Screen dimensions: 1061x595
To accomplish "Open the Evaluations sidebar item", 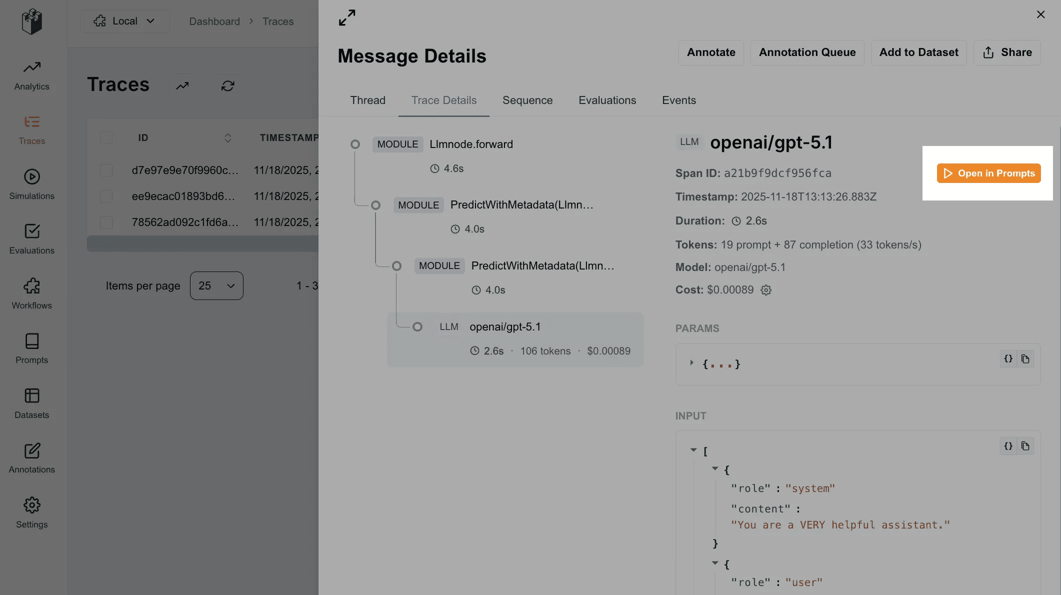I will 32,239.
